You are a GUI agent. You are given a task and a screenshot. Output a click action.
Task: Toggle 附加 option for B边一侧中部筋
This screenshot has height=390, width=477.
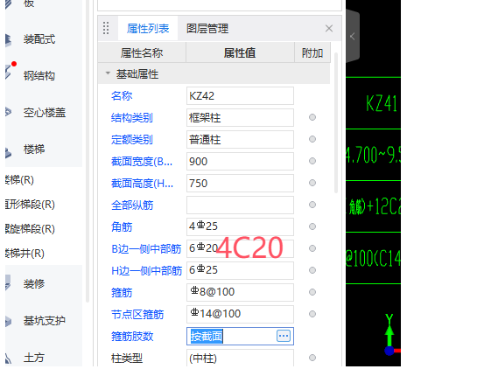click(312, 248)
